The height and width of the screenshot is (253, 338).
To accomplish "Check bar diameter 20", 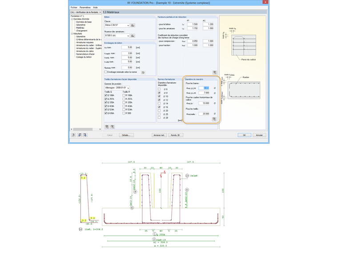I will click(159, 111).
